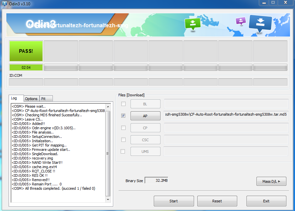Click the BL file button
Image resolution: width=295 pixels, height=211 pixels.
click(146, 104)
